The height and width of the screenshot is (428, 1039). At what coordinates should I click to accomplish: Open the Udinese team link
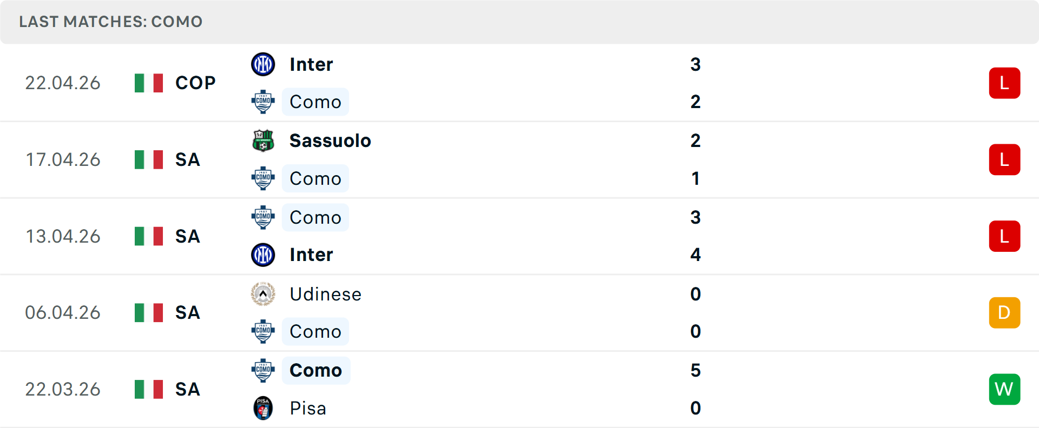(x=325, y=294)
